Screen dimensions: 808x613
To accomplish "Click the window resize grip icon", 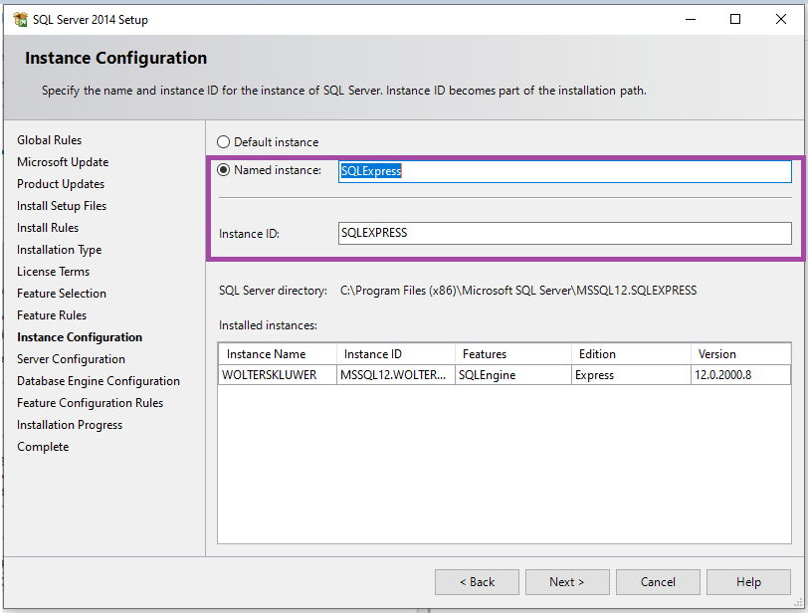I will (799, 603).
